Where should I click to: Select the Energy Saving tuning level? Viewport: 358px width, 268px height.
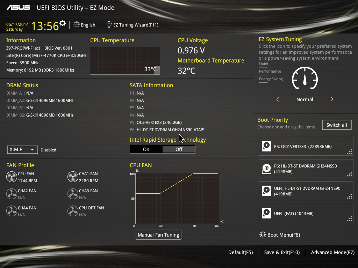click(271, 79)
